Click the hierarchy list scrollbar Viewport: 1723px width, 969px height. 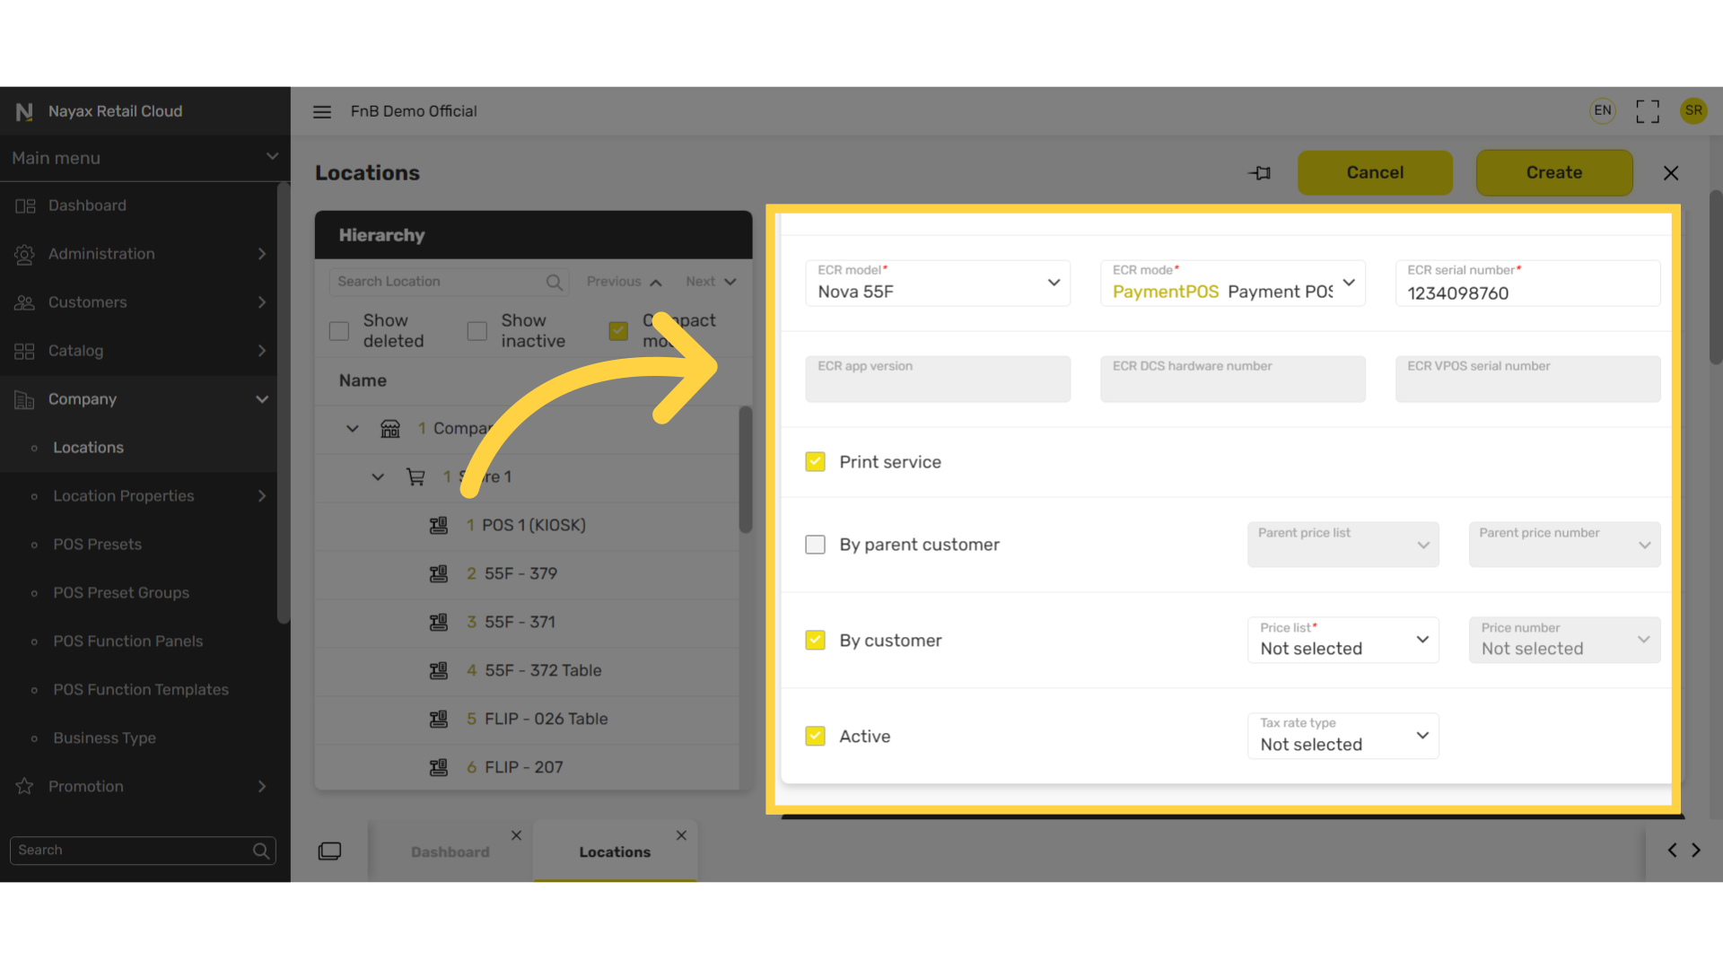[x=745, y=470]
